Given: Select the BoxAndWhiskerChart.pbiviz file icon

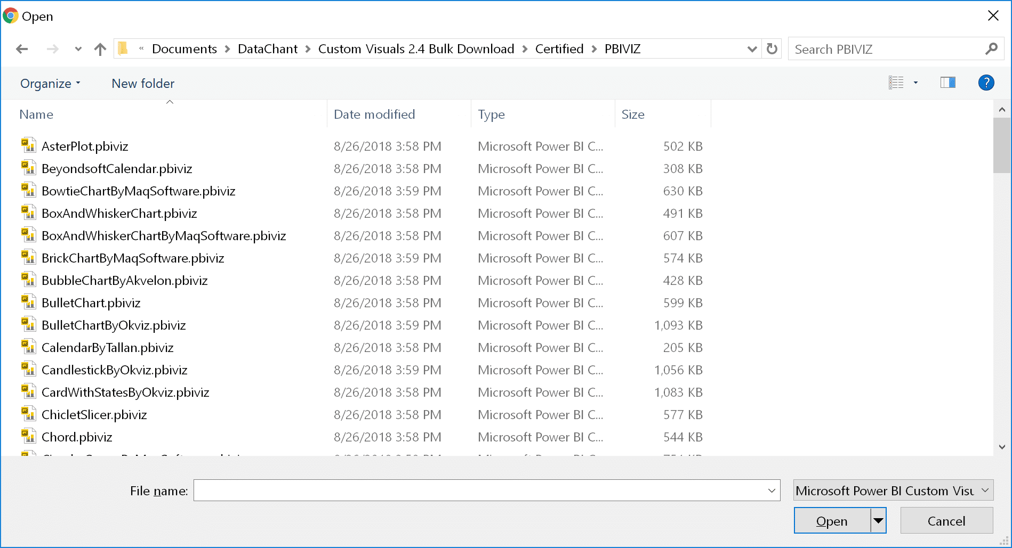Looking at the screenshot, I should pyautogui.click(x=28, y=212).
